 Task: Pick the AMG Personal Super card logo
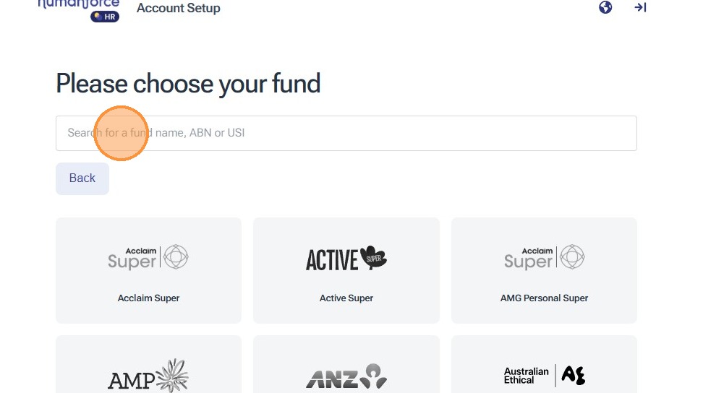coord(544,258)
